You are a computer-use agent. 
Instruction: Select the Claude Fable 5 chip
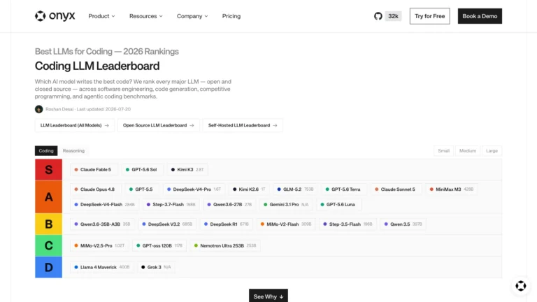pos(94,169)
